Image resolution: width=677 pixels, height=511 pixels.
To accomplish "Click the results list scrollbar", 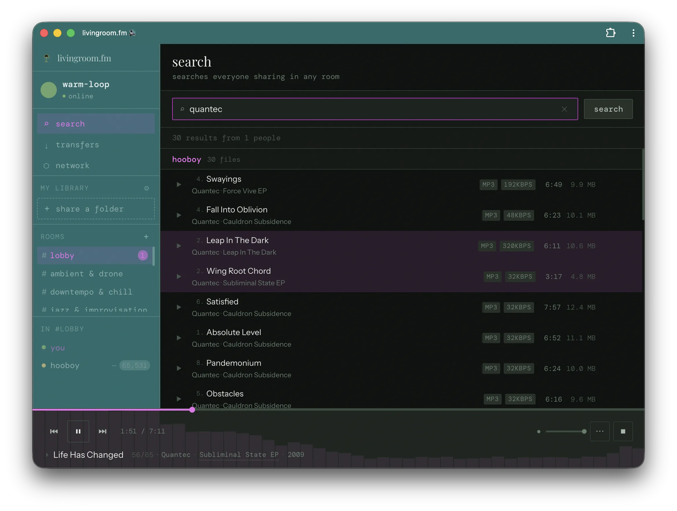I will [643, 185].
